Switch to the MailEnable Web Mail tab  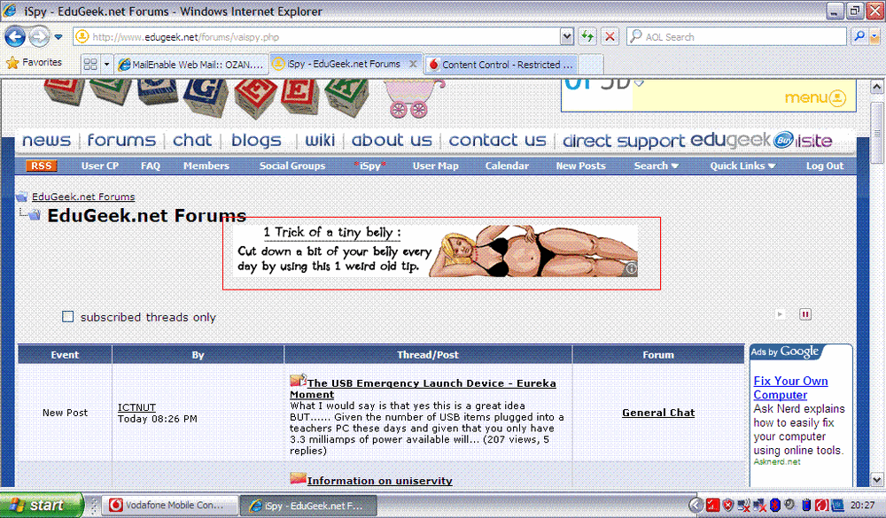coord(191,65)
